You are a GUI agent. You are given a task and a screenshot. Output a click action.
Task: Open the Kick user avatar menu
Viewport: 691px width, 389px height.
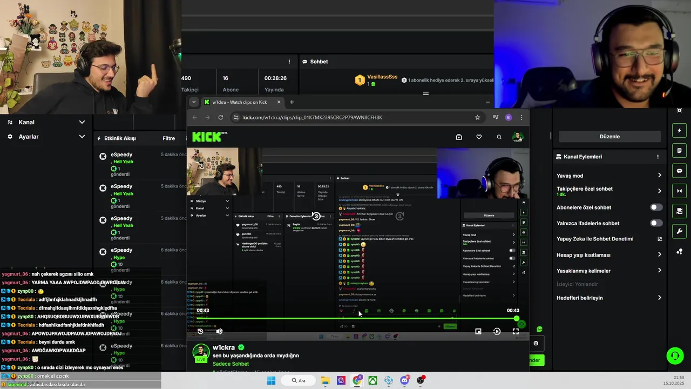click(518, 137)
